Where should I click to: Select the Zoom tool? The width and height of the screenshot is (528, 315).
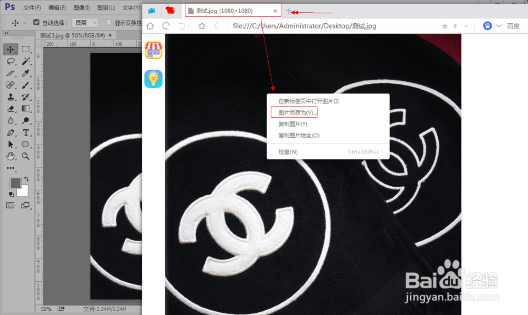click(x=25, y=156)
